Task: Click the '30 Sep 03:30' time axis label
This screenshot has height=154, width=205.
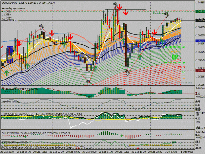Action: click(x=73, y=152)
